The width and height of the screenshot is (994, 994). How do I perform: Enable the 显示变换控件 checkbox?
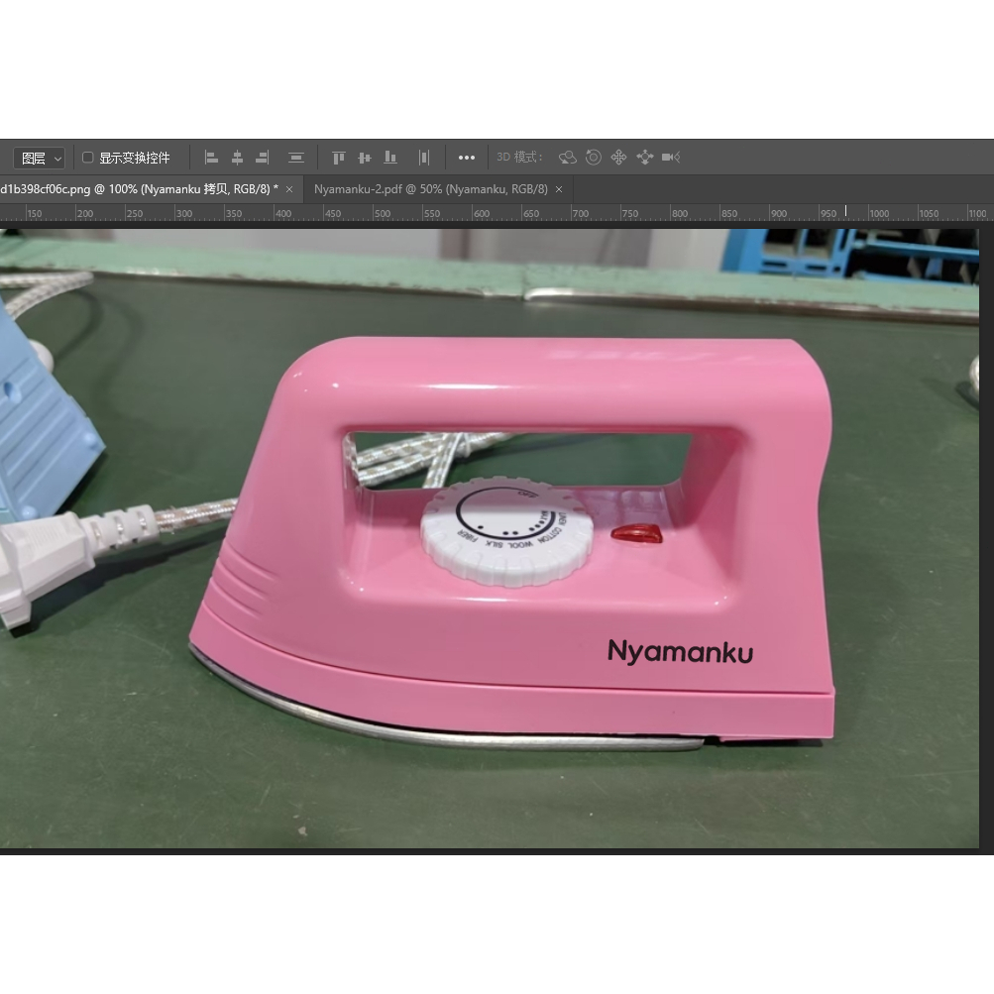(88, 158)
